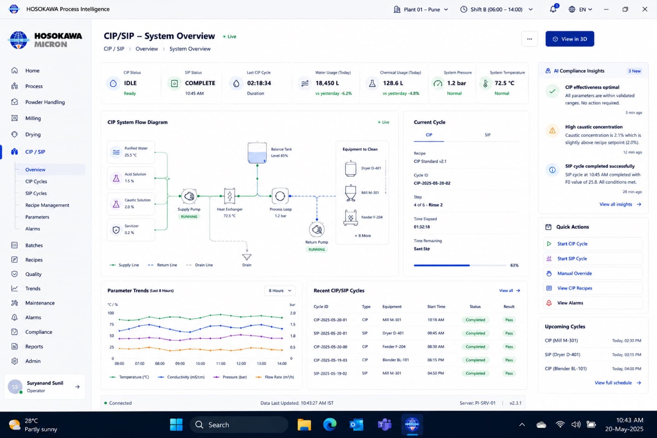Show hidden icons in system tray
This screenshot has width=657, height=438.
(x=522, y=424)
